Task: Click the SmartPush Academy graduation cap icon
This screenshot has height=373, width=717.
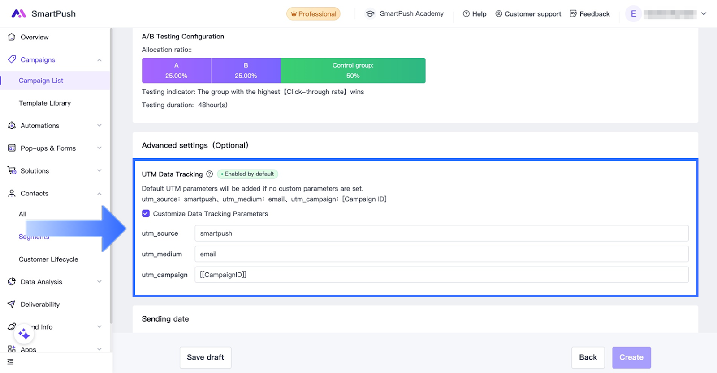Action: 370,14
